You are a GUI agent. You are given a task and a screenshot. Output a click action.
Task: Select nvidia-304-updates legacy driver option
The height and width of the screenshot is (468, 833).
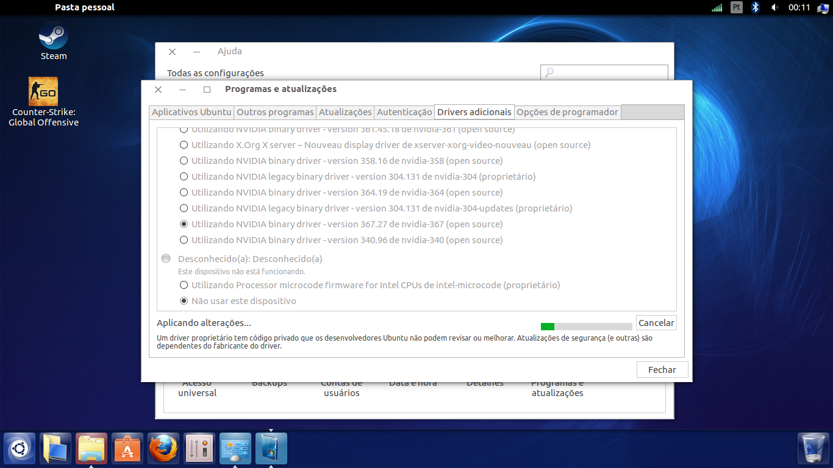coord(376,208)
